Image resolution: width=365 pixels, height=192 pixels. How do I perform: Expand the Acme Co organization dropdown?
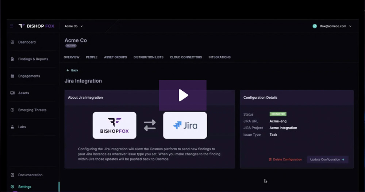click(74, 26)
